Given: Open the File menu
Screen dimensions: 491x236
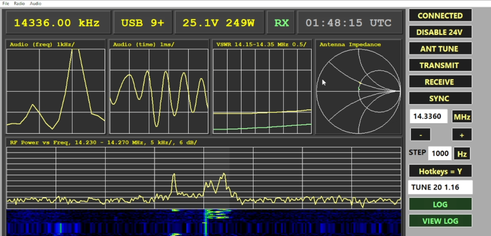Looking at the screenshot, I should [6, 3].
